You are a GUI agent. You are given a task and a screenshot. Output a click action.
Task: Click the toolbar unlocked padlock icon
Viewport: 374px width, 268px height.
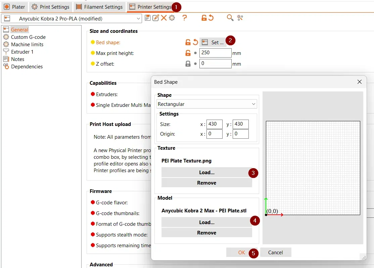(204, 18)
